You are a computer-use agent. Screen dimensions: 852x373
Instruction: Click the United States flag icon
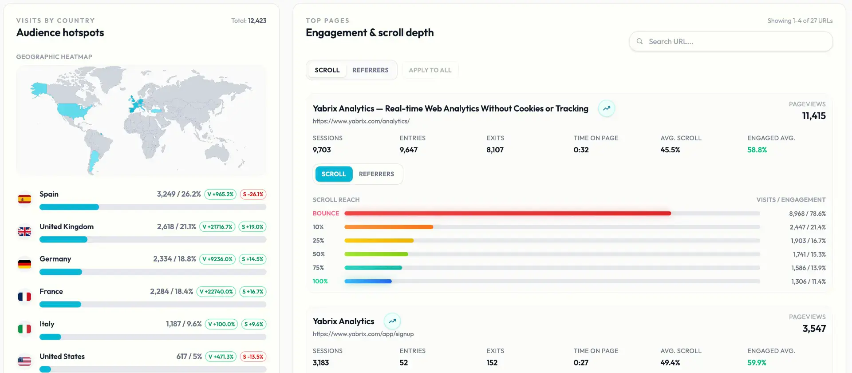coord(24,361)
